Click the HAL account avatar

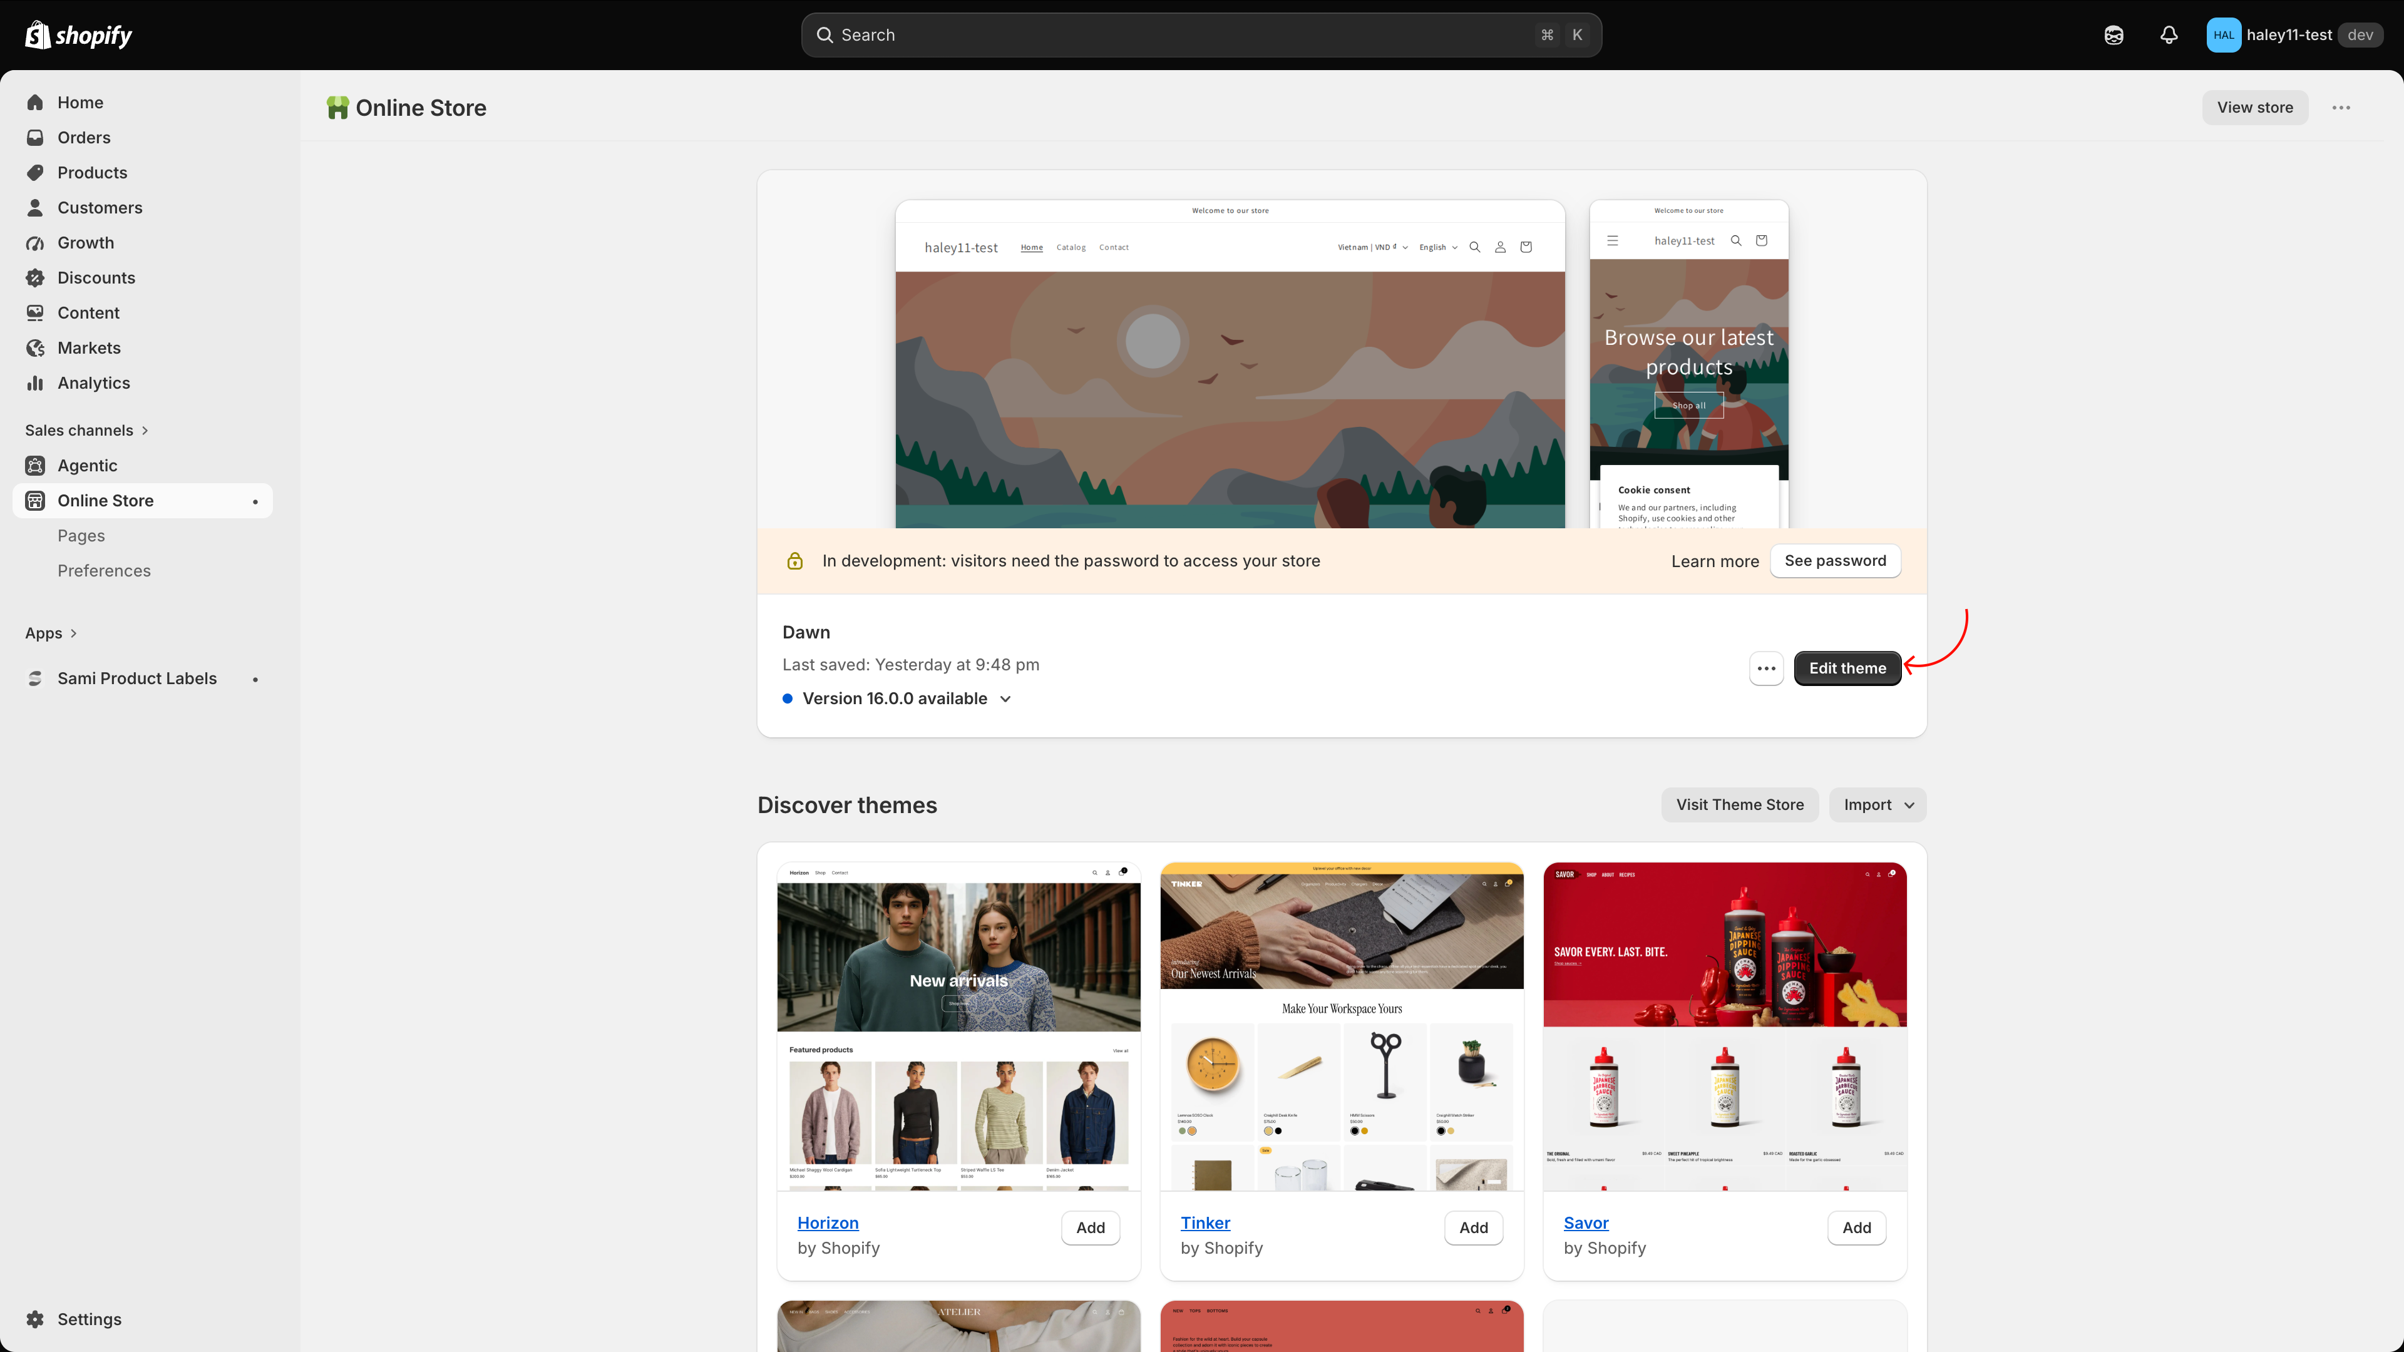2223,34
